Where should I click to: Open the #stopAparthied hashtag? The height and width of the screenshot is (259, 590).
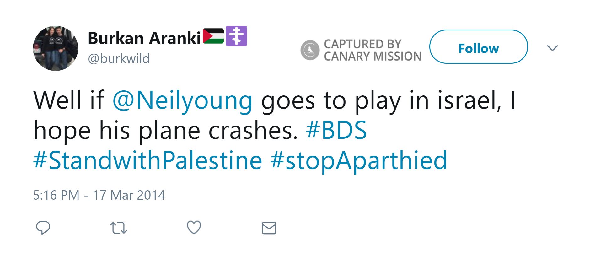point(358,160)
